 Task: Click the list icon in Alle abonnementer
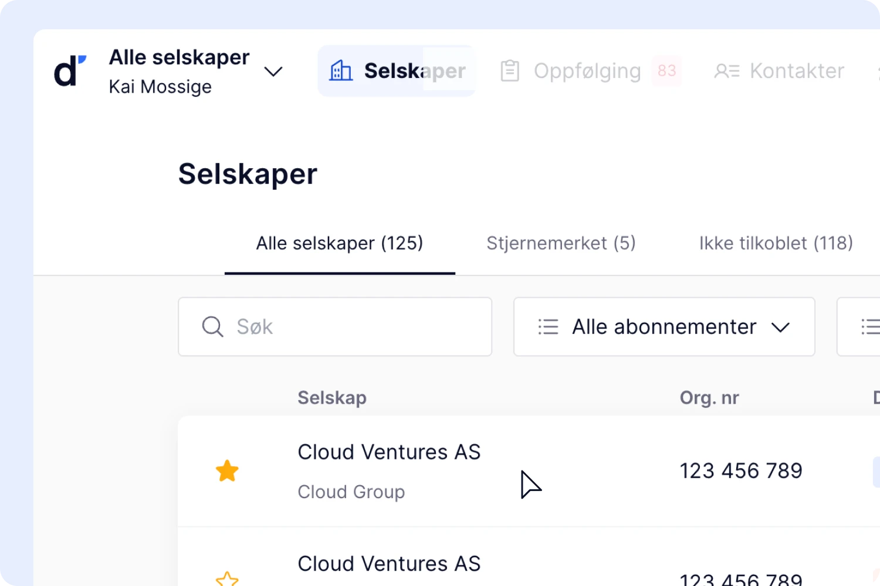click(548, 326)
